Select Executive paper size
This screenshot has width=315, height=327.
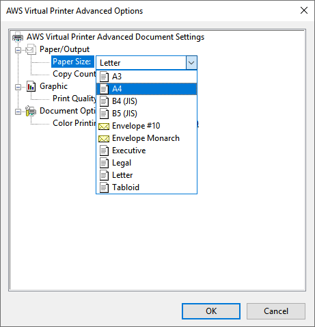[x=146, y=151]
